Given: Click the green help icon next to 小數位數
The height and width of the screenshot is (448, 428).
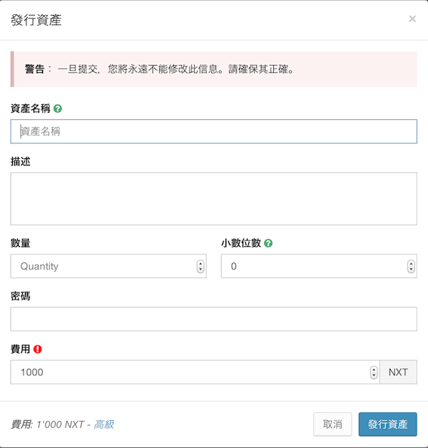Looking at the screenshot, I should click(268, 243).
